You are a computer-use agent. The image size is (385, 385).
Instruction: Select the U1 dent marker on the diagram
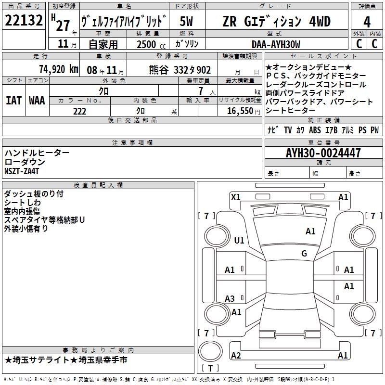tap(239, 241)
